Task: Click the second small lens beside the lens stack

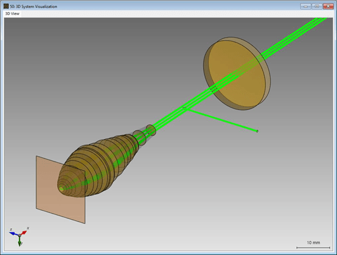Action: [139, 138]
